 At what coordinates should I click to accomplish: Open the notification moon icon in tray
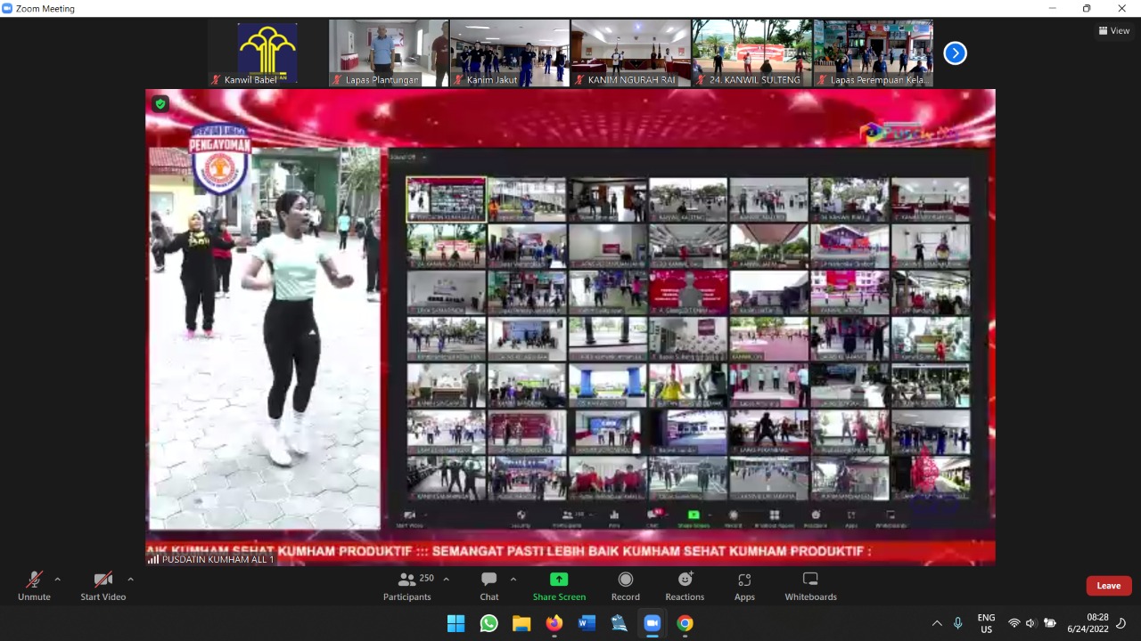(1121, 623)
